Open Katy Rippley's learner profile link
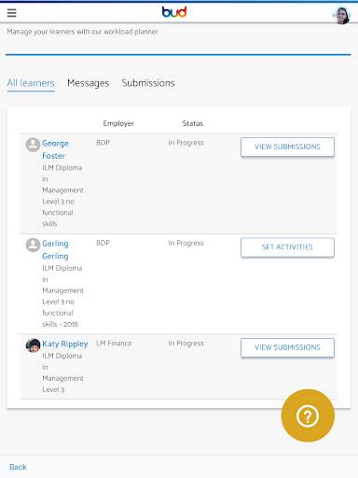Viewport: 358px width, 478px height. click(x=65, y=344)
